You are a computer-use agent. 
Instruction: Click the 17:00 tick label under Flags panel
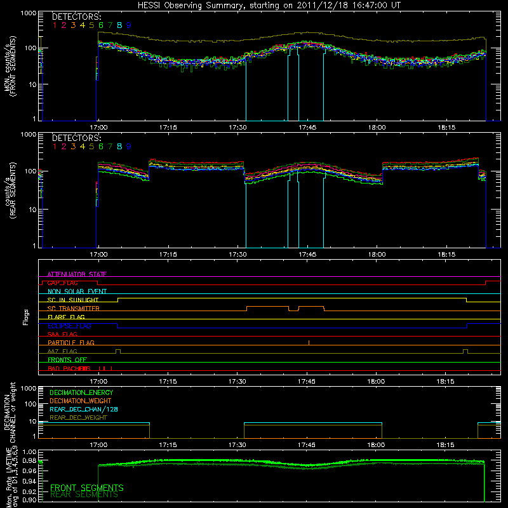[98, 382]
